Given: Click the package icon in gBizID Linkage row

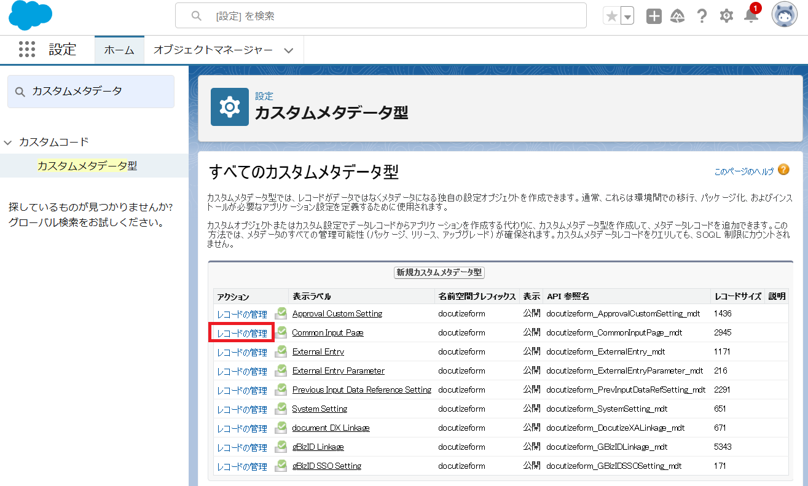Looking at the screenshot, I should (x=281, y=447).
